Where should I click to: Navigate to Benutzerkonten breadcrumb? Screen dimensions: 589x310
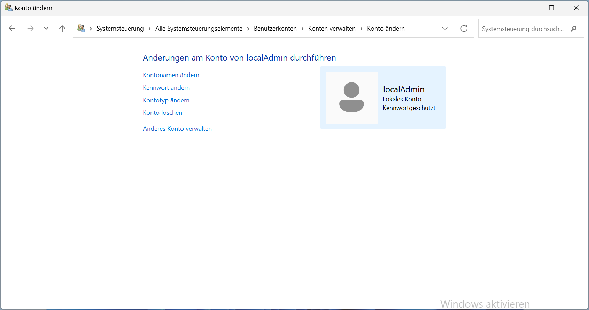click(x=275, y=29)
